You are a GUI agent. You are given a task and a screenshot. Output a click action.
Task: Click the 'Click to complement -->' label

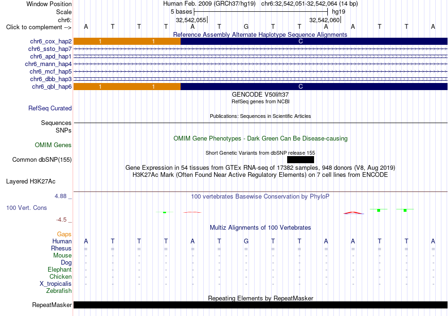(39, 27)
